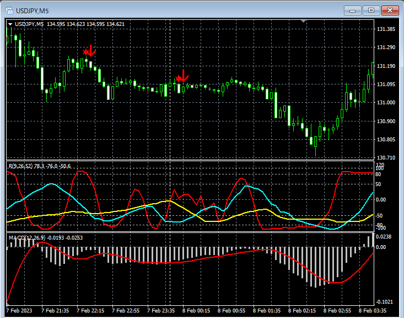
Task: Click the 7 Feb 22:15 time label
Action: point(90,311)
